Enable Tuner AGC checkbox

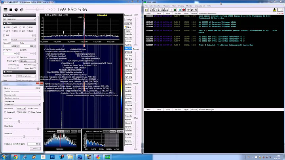click(5, 112)
